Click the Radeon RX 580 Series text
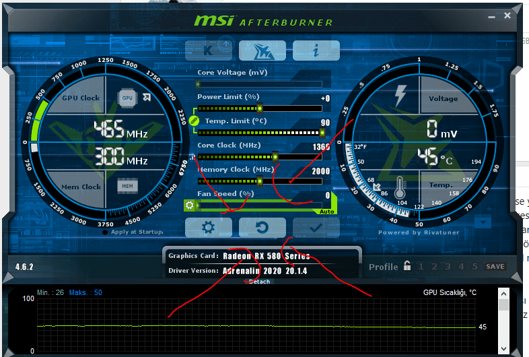 (267, 256)
